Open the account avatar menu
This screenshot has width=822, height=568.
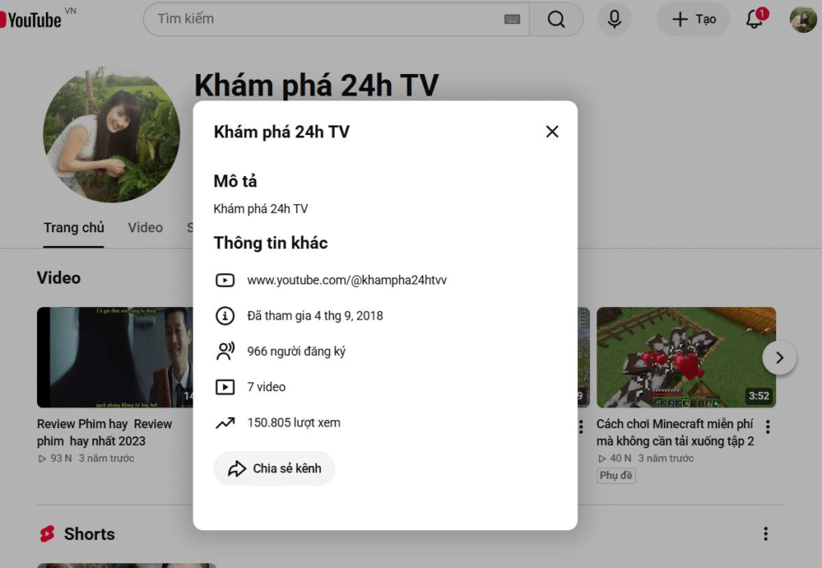pos(803,19)
